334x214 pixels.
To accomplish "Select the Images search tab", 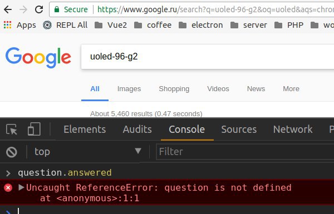I will pos(129,89).
